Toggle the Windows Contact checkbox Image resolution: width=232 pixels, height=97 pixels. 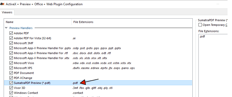pyautogui.click(x=11, y=93)
